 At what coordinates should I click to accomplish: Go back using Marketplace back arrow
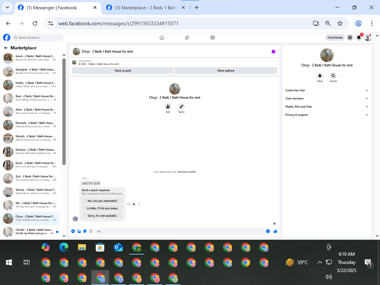point(6,48)
